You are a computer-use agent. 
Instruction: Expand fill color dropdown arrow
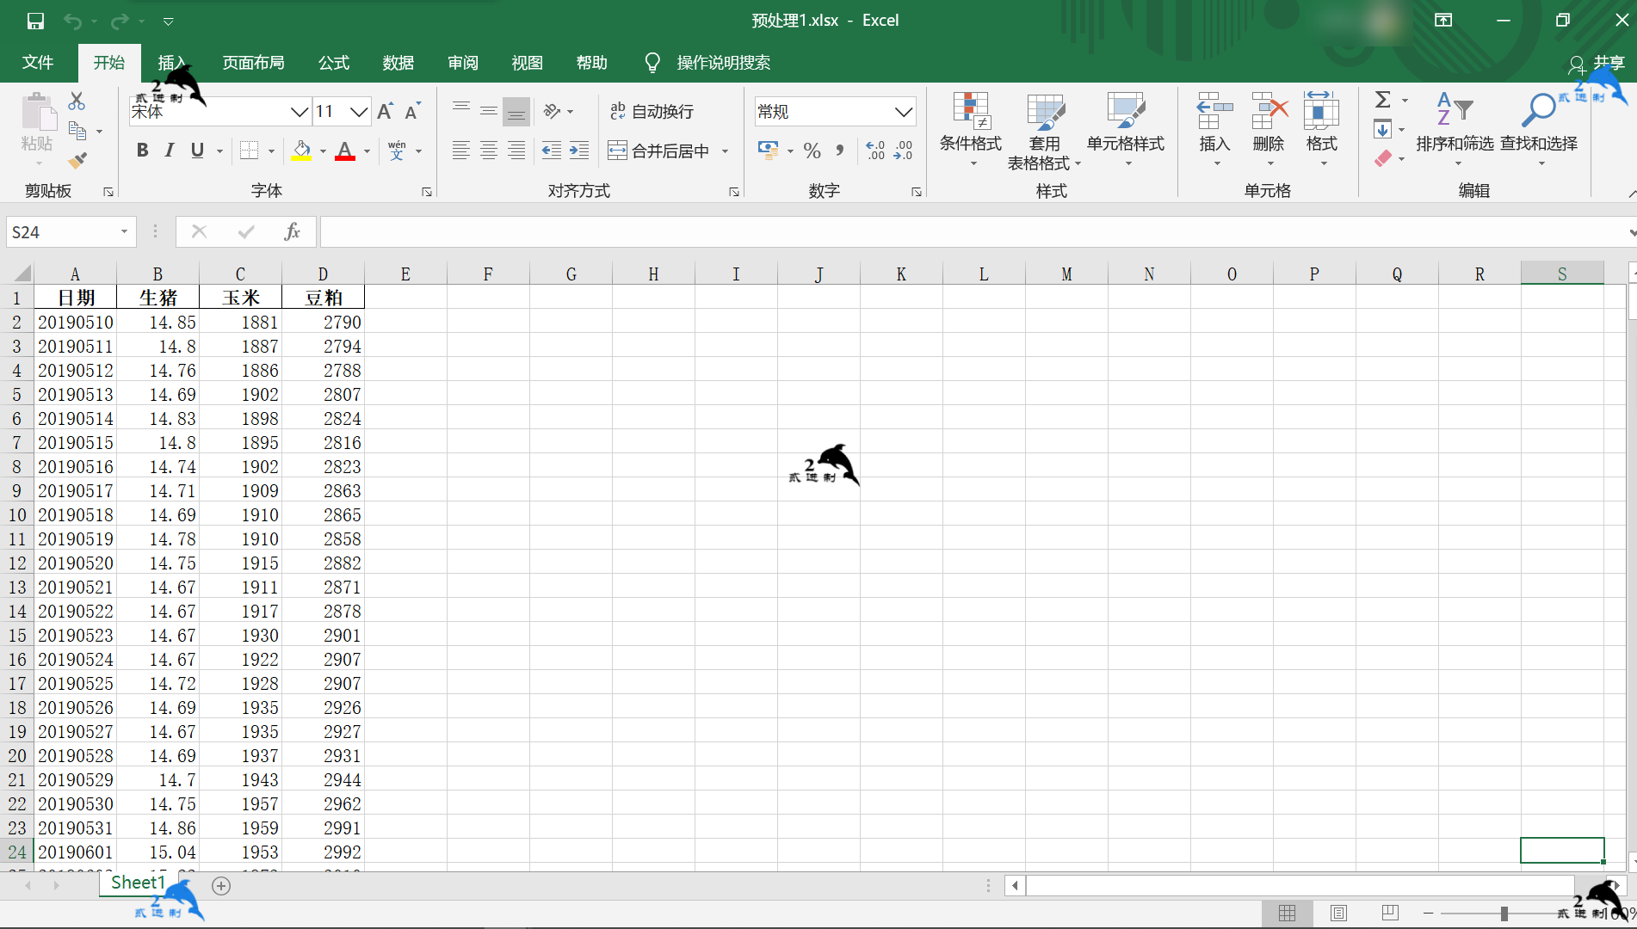click(323, 151)
